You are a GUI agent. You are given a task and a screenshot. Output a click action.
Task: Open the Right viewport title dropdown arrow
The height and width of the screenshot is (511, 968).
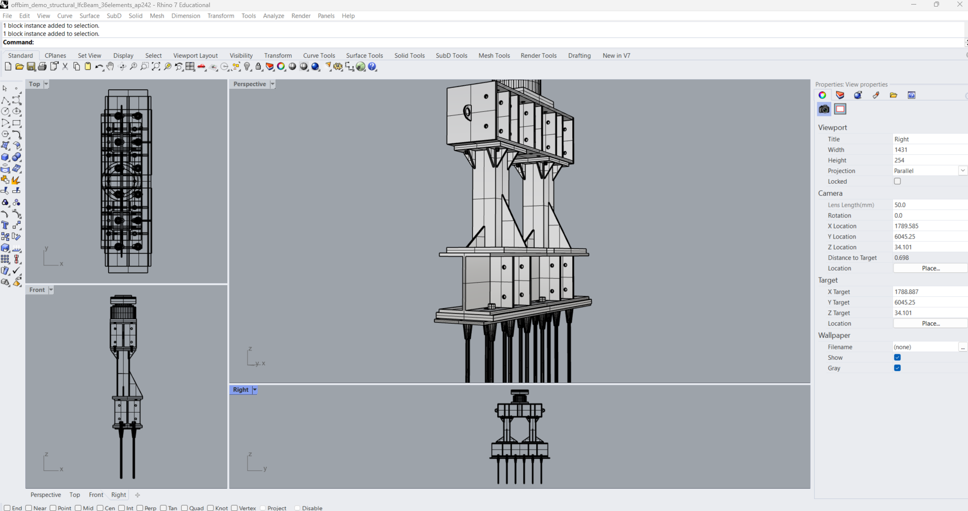click(255, 390)
